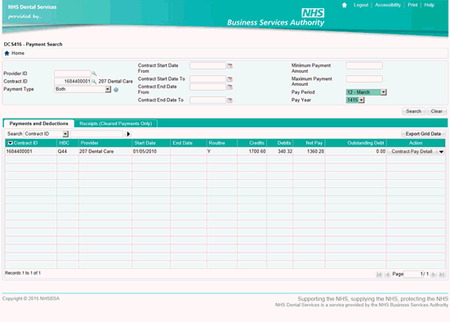450x322 pixels.
Task: Focus Maximum Payment Amount field
Action: 364,79
